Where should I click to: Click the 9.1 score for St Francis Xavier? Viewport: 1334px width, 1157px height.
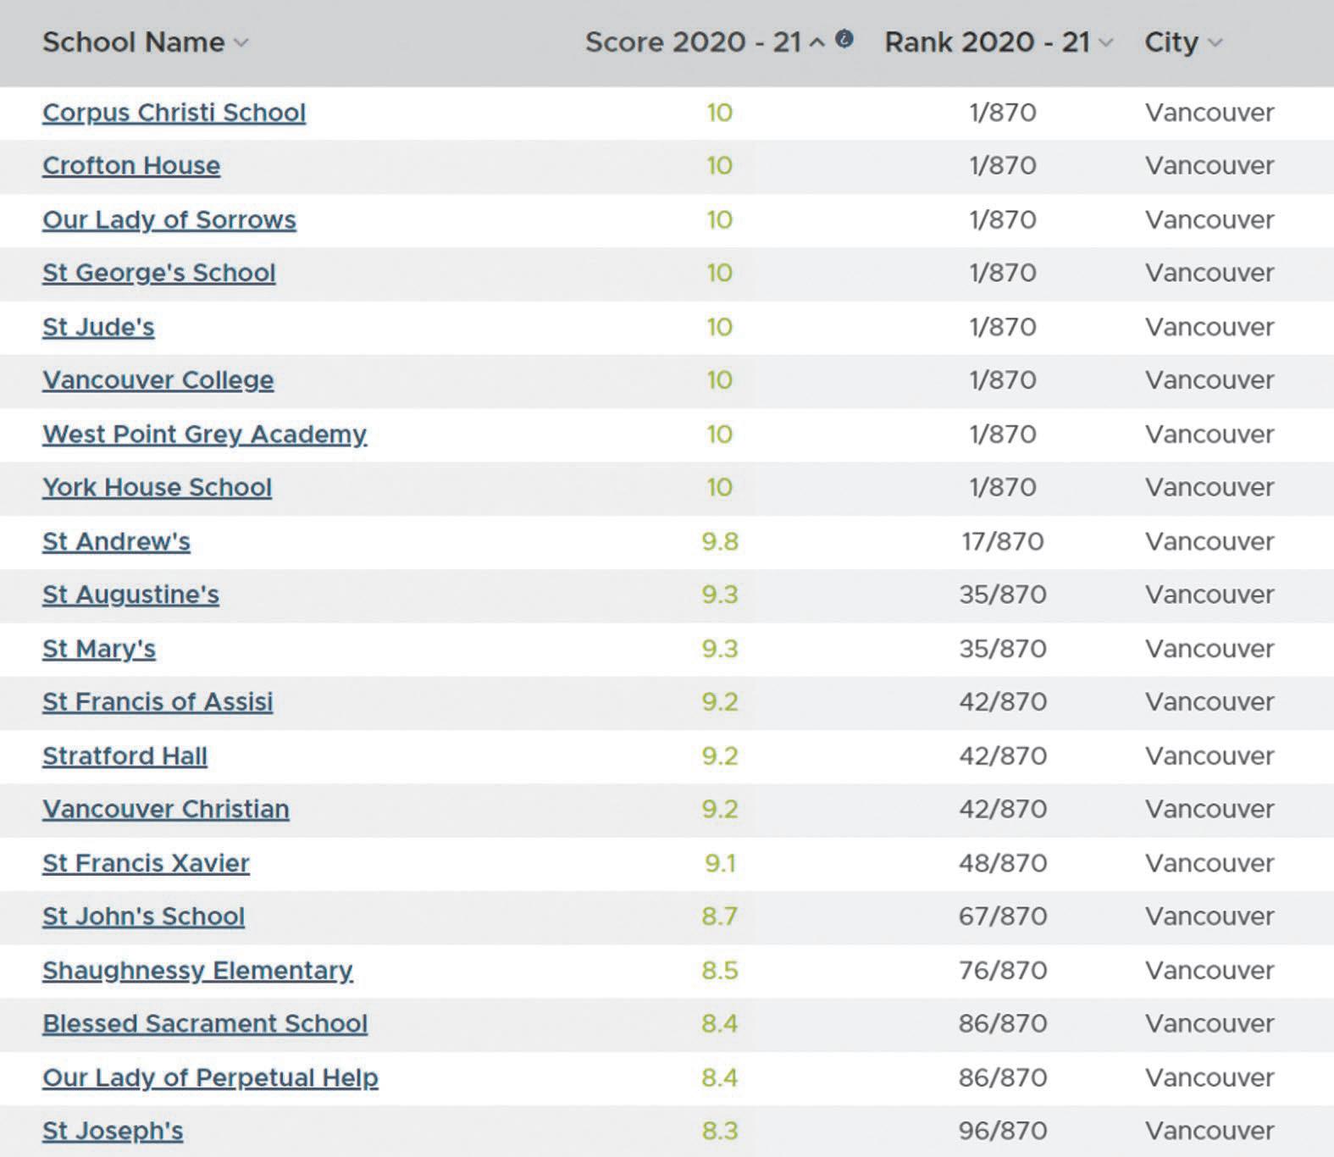click(x=720, y=863)
